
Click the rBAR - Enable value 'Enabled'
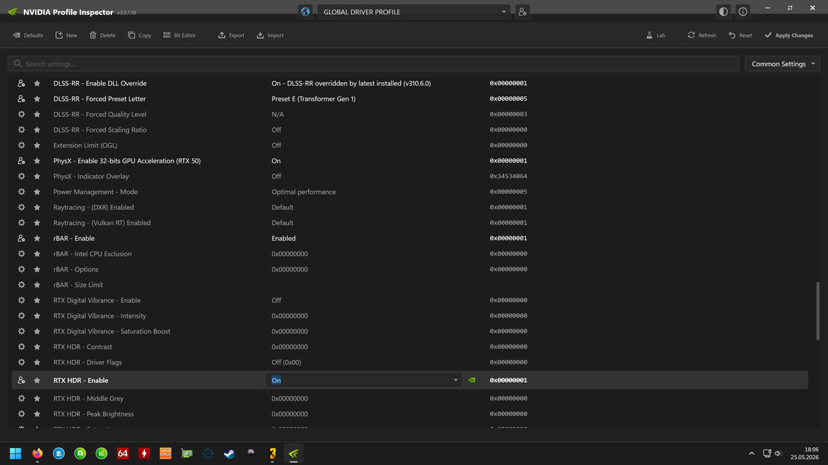[283, 238]
